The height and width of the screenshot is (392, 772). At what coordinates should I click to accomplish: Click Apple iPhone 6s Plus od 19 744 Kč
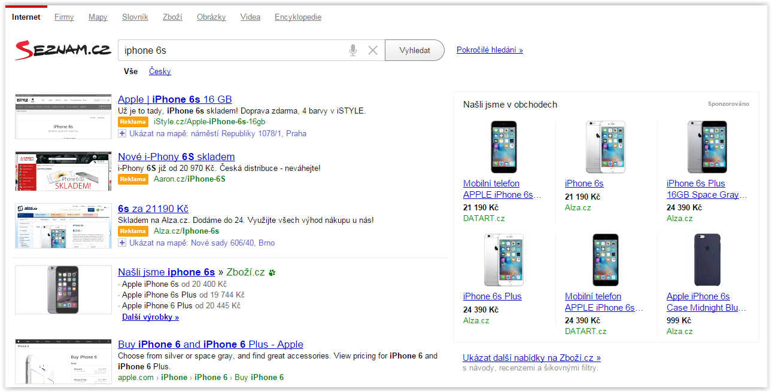(183, 295)
